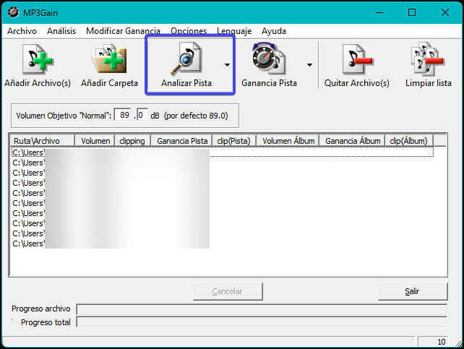Sort by the Ganancia Pista column header

(x=182, y=141)
